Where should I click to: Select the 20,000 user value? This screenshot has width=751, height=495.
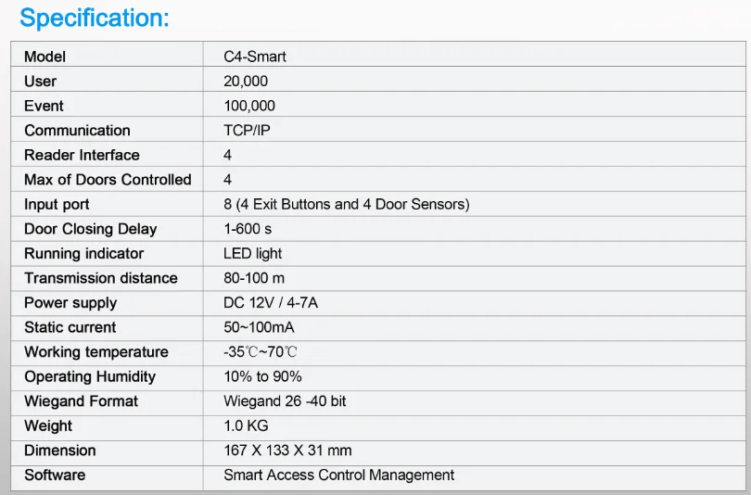pyautogui.click(x=246, y=82)
